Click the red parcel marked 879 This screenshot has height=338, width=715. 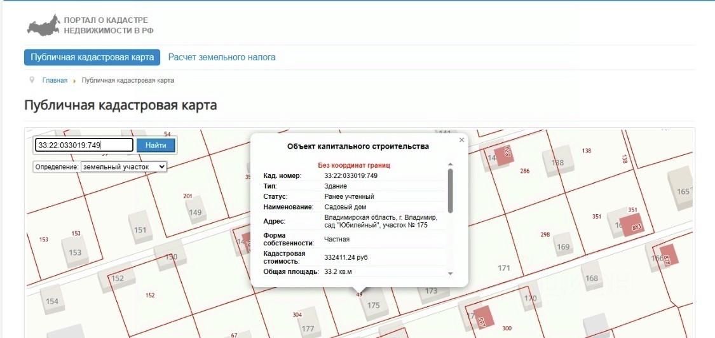coord(504,154)
